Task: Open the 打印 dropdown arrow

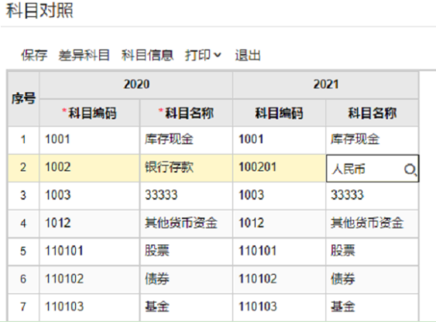Action: tap(218, 55)
